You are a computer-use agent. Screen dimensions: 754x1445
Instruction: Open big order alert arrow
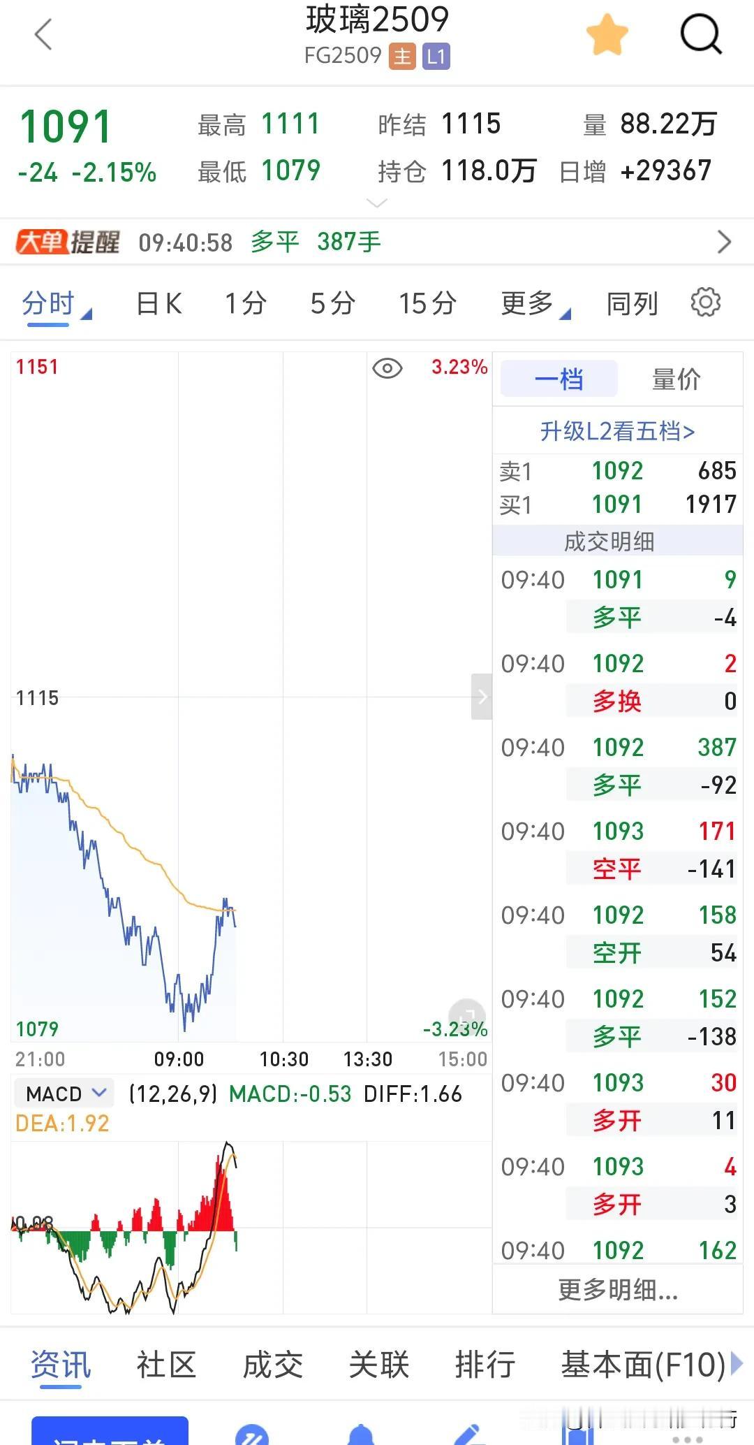pyautogui.click(x=724, y=242)
